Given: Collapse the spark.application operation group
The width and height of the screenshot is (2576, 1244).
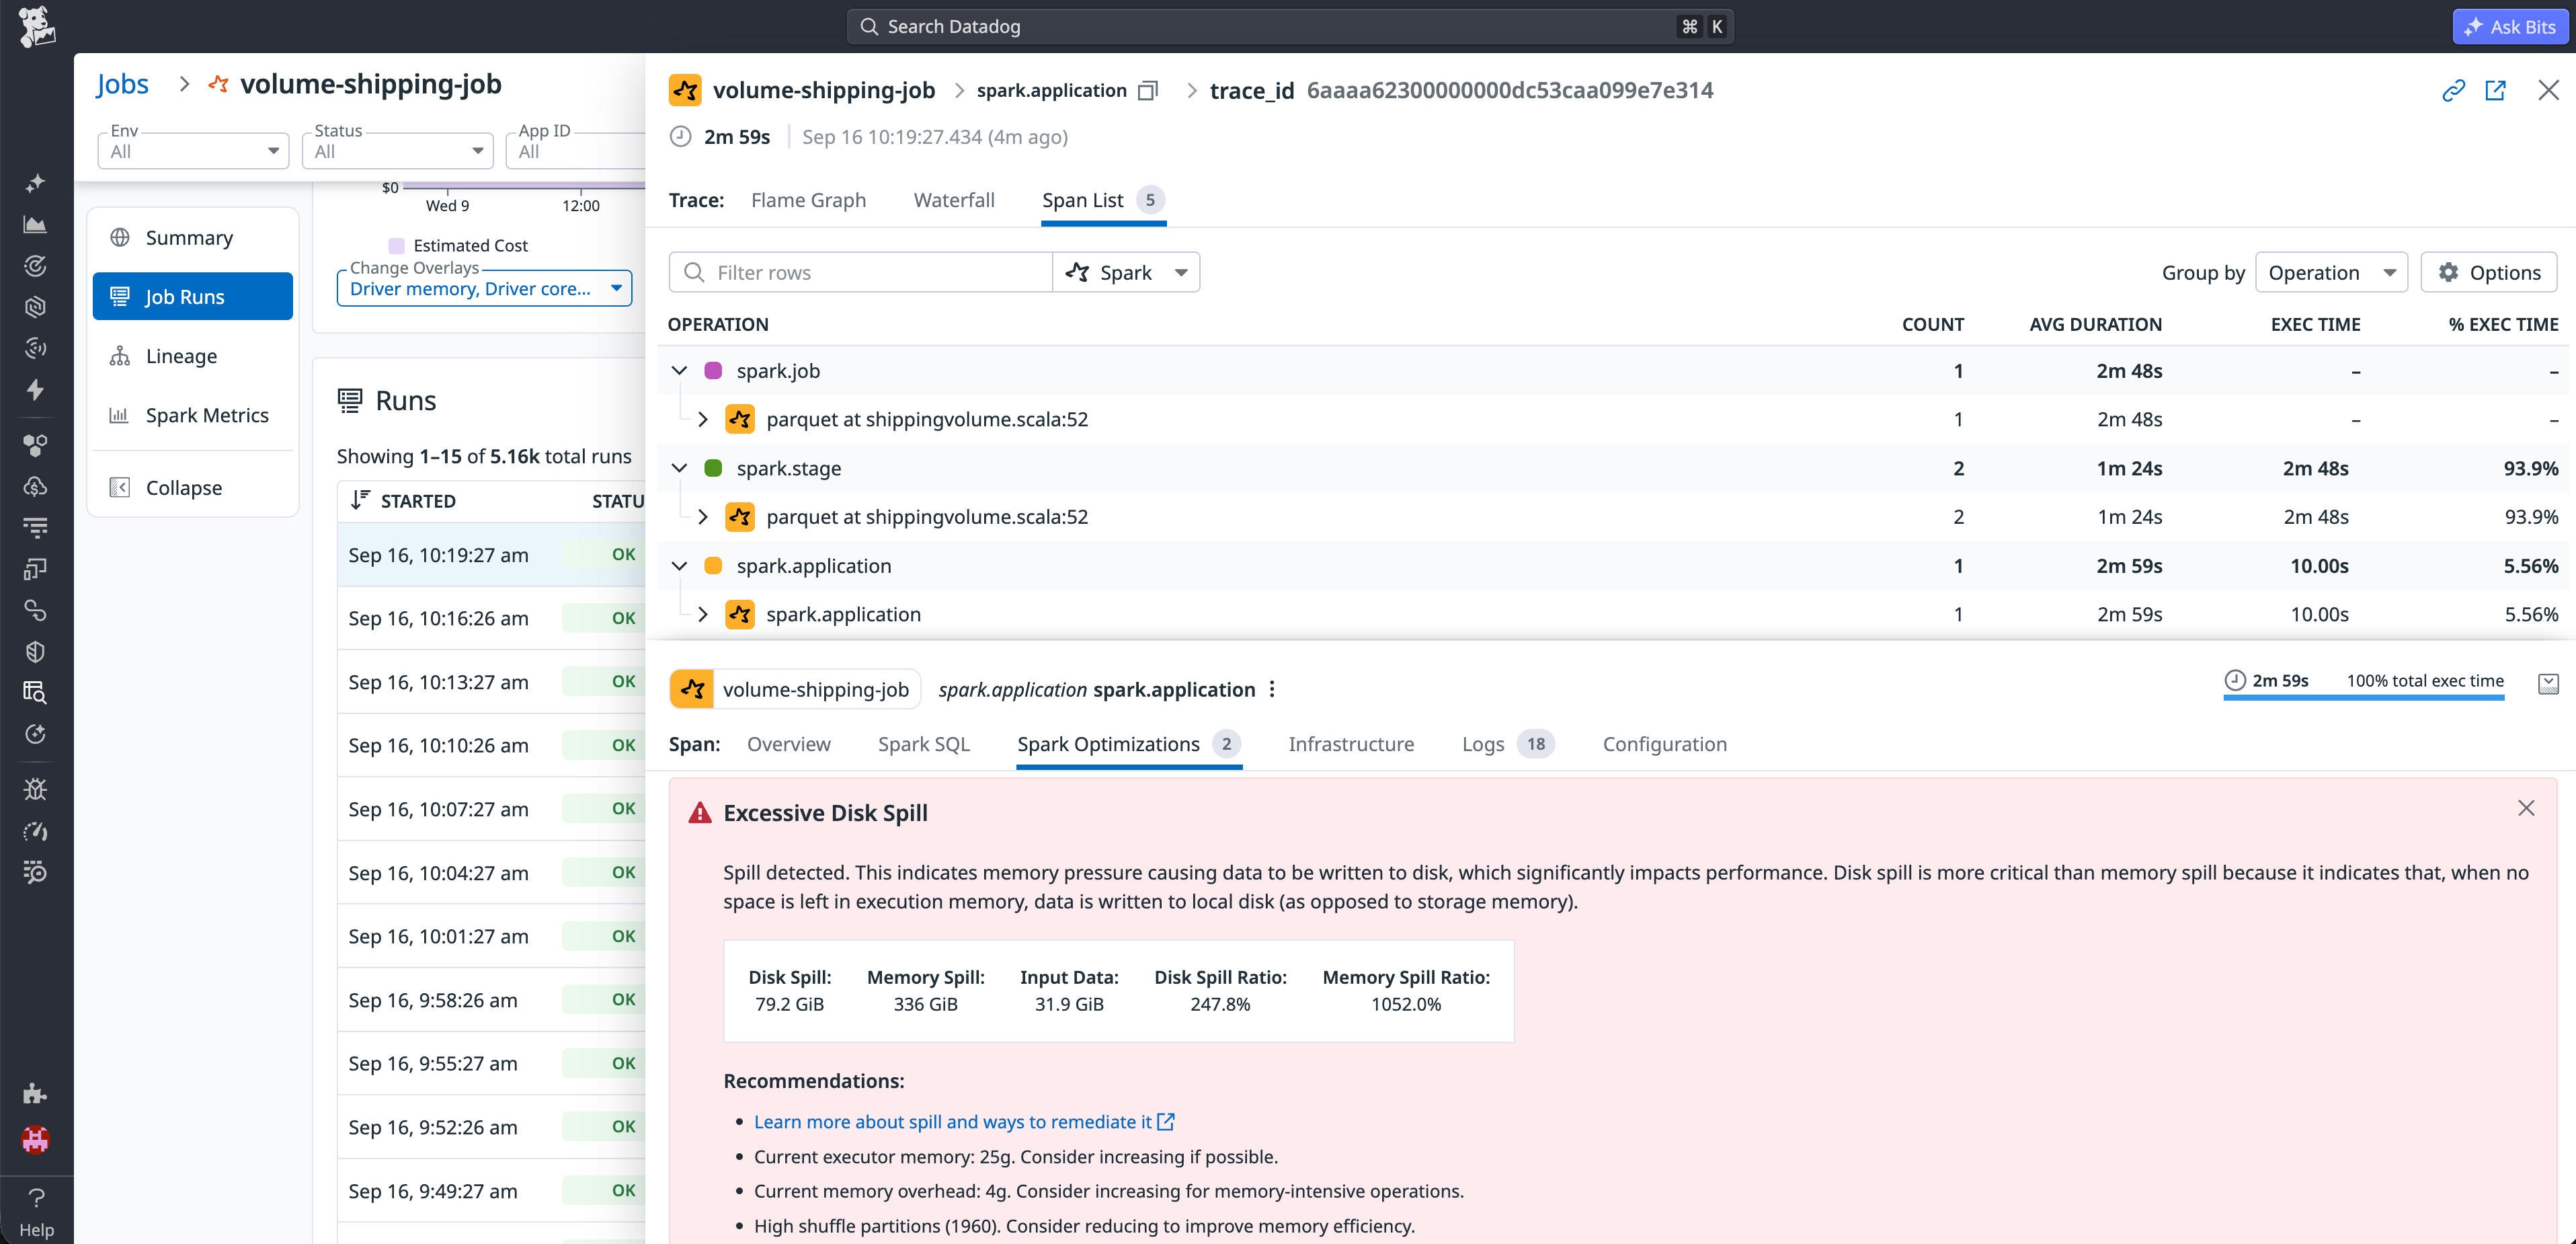Looking at the screenshot, I should (x=679, y=566).
